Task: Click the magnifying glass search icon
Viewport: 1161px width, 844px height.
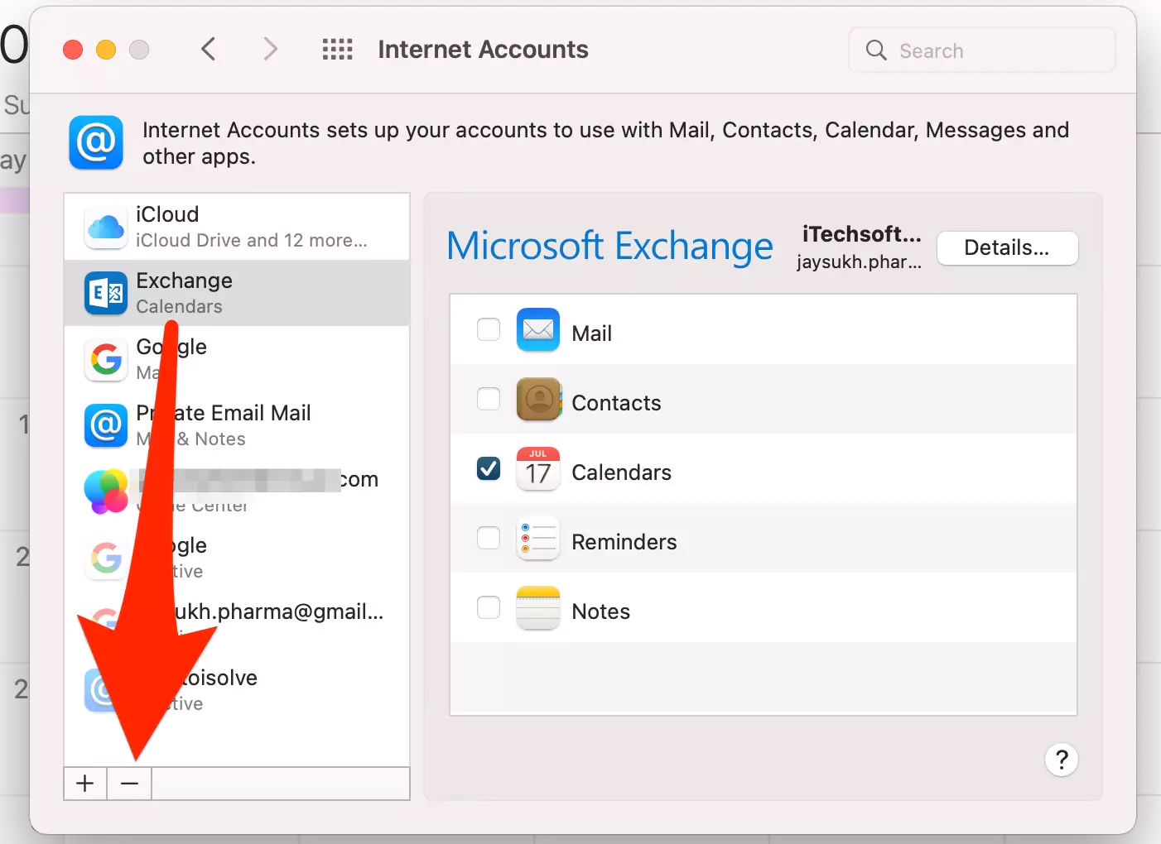Action: (876, 50)
